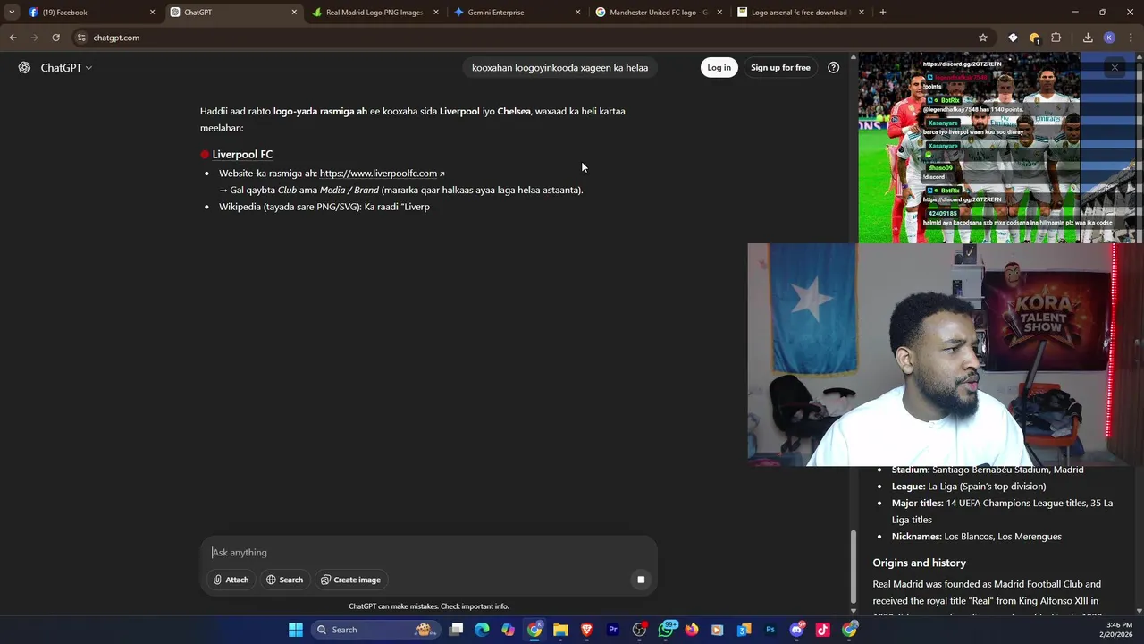Open the tab search dropdown arrow
Screen dimensions: 1144x644
[x=11, y=13]
